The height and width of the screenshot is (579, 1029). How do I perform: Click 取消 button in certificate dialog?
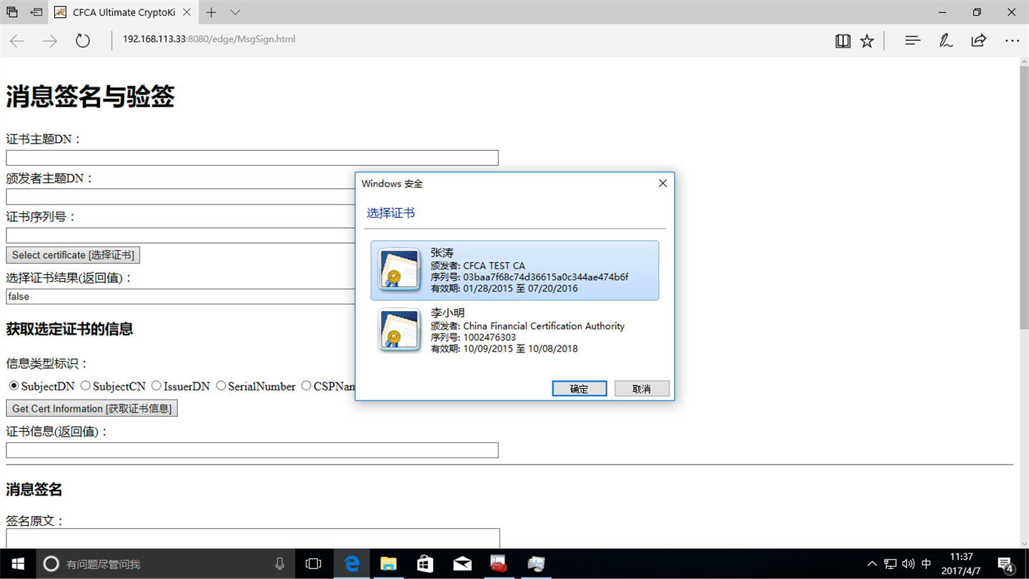click(642, 388)
